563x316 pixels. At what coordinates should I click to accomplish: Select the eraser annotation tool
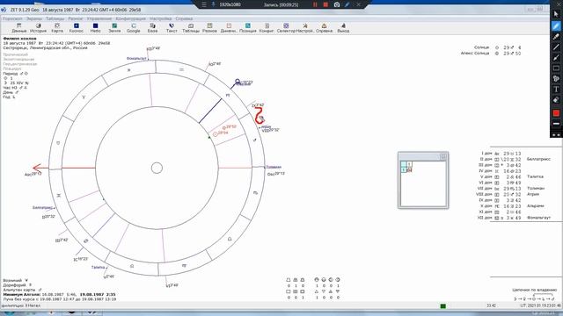(x=556, y=100)
